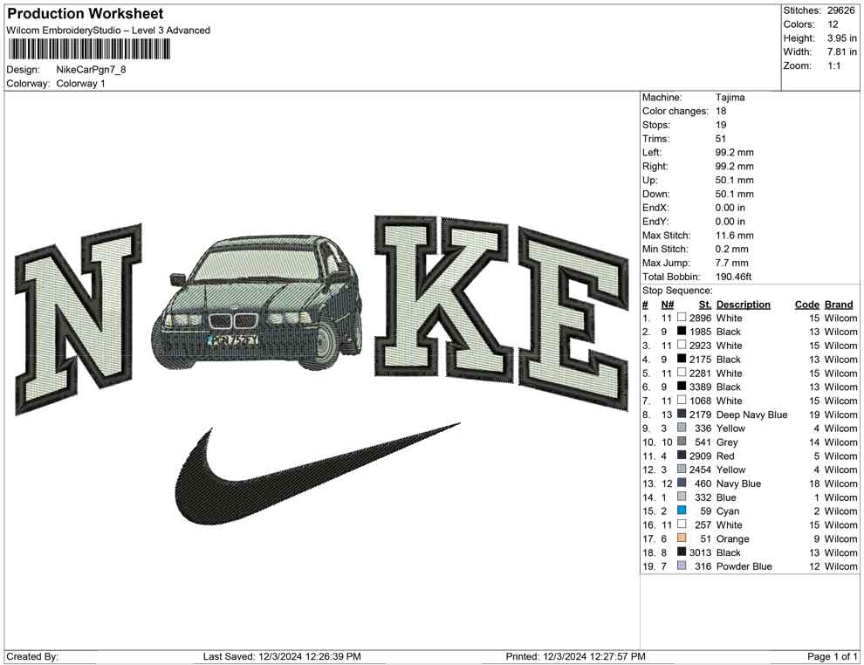Image resolution: width=864 pixels, height=665 pixels.
Task: Click the 2175 Black stitch count
Action: point(700,360)
